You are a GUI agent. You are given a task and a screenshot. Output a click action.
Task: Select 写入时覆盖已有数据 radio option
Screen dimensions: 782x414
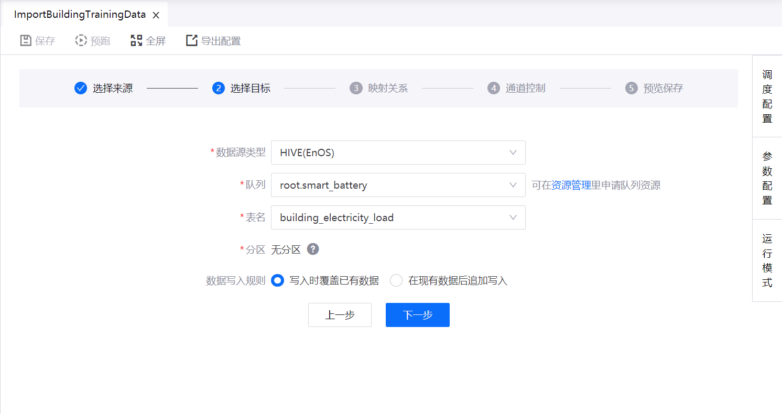278,281
